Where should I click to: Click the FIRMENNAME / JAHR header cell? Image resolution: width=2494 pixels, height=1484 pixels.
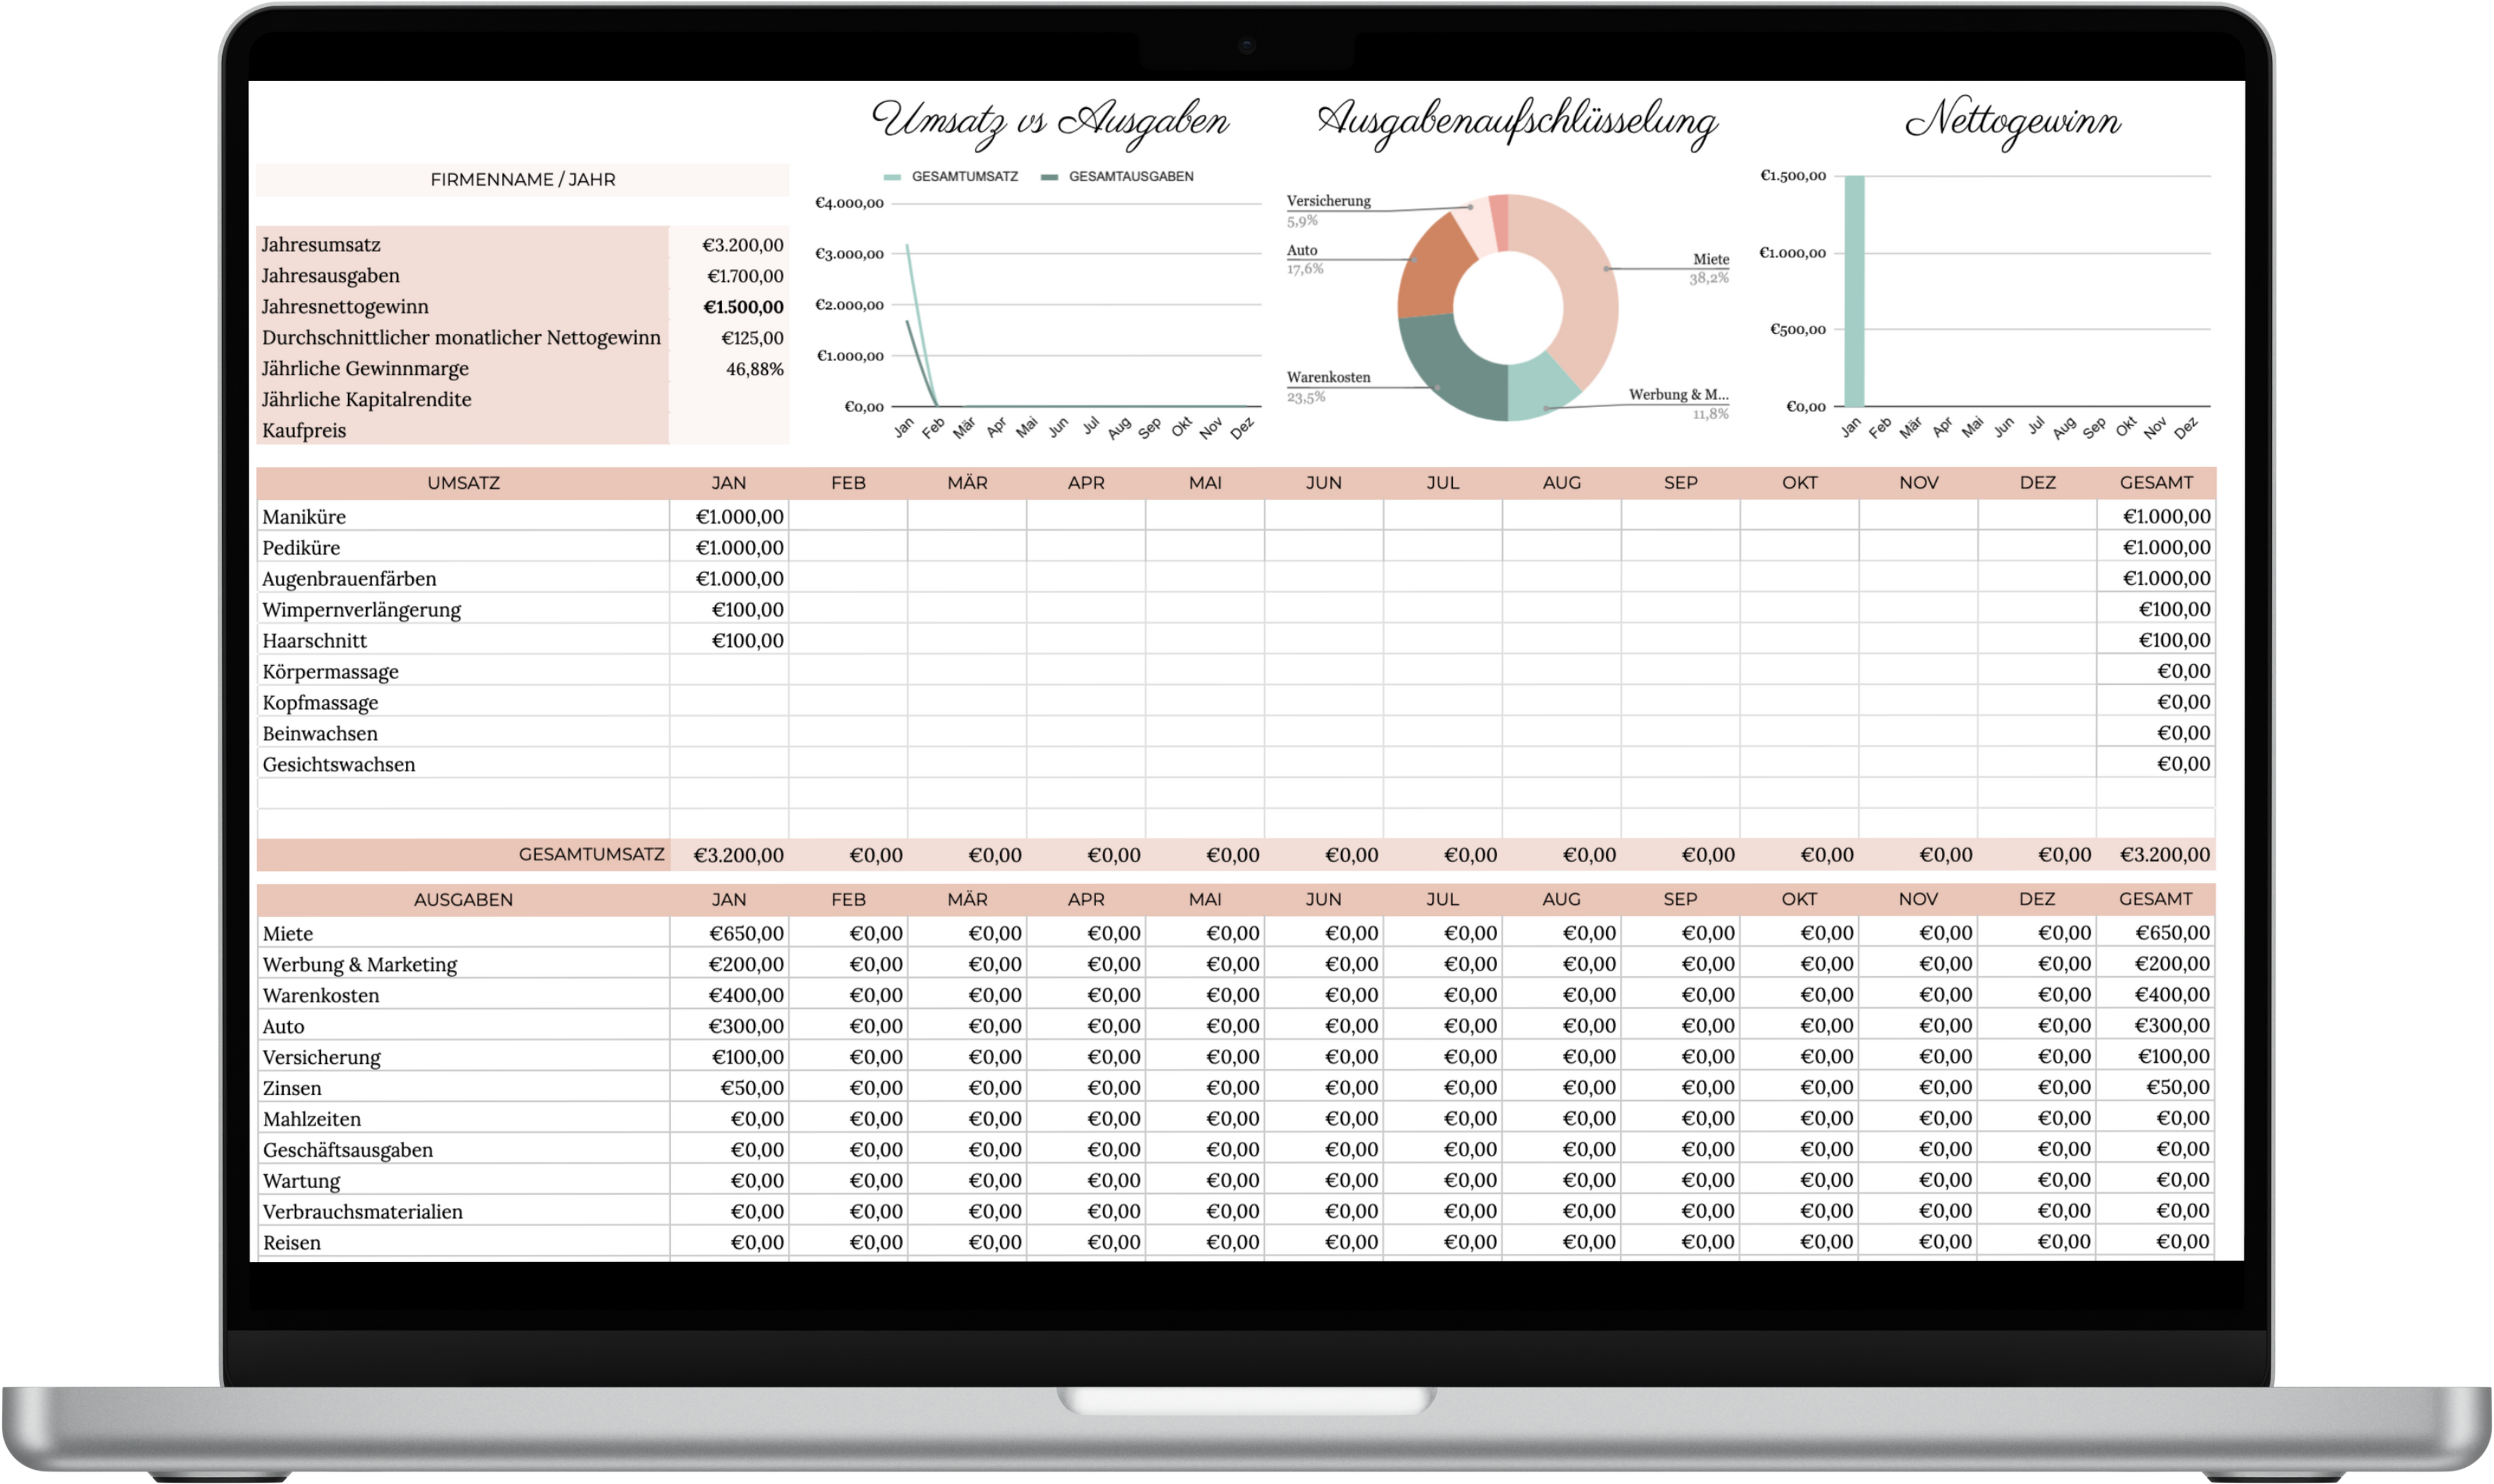522,180
